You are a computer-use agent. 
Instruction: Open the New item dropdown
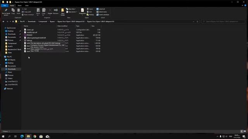[71, 9]
